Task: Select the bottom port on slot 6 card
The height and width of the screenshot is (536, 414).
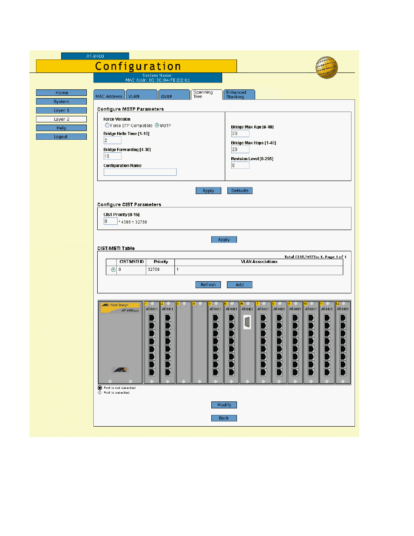Action: click(x=231, y=372)
